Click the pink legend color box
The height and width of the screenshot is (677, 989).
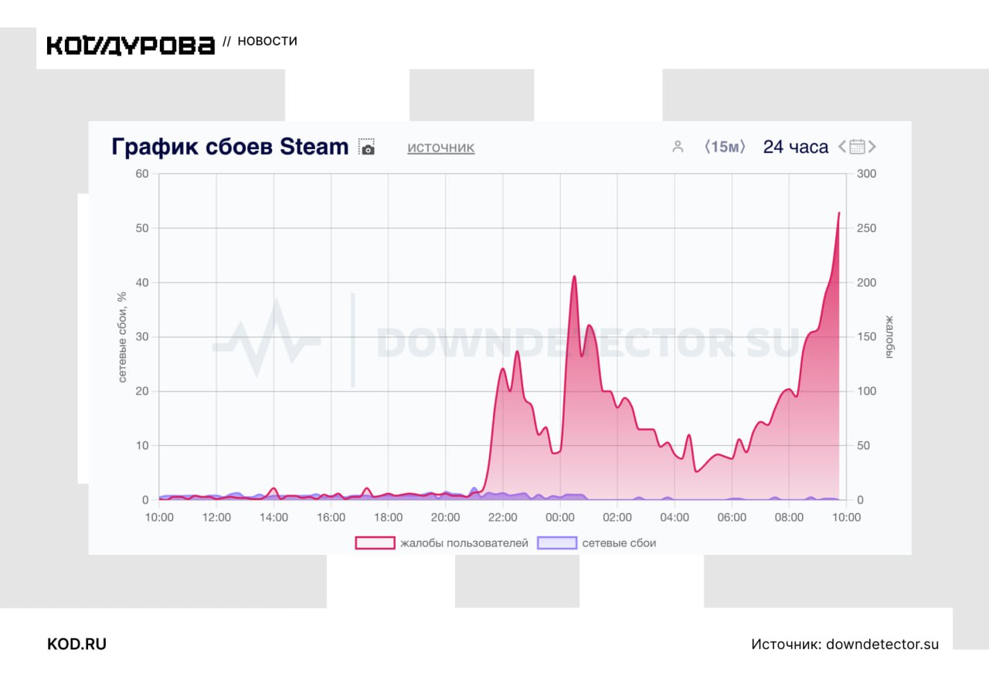[x=375, y=543]
